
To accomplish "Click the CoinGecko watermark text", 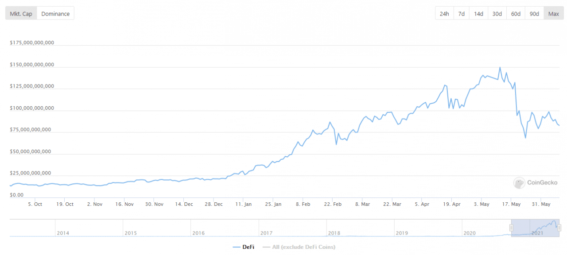I will (x=542, y=182).
